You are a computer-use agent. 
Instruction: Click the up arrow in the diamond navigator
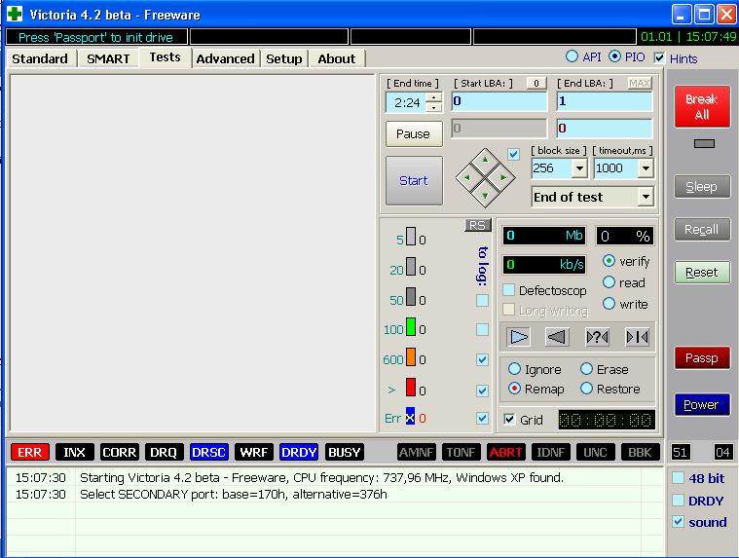coord(485,161)
